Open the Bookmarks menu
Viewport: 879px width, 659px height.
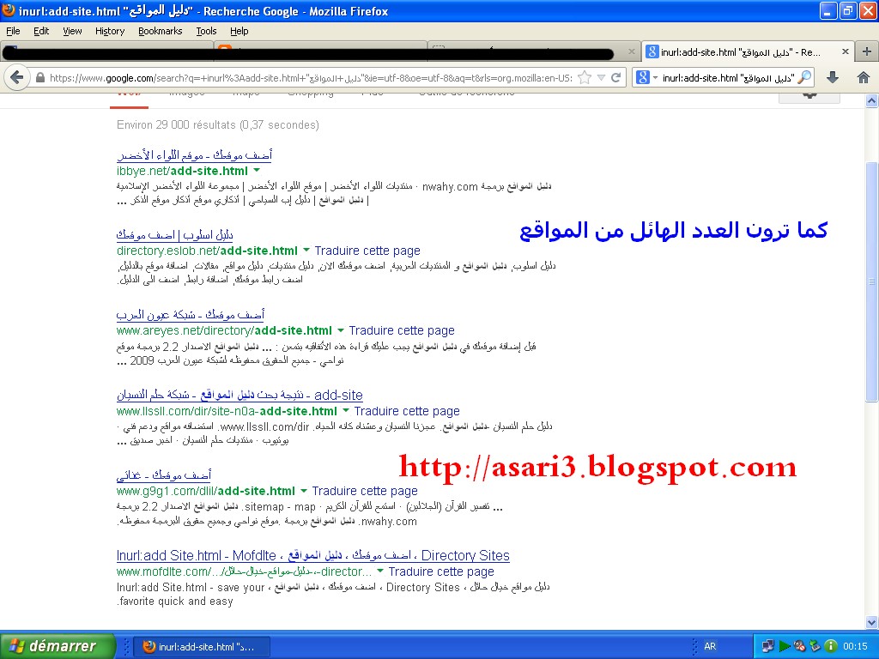160,31
